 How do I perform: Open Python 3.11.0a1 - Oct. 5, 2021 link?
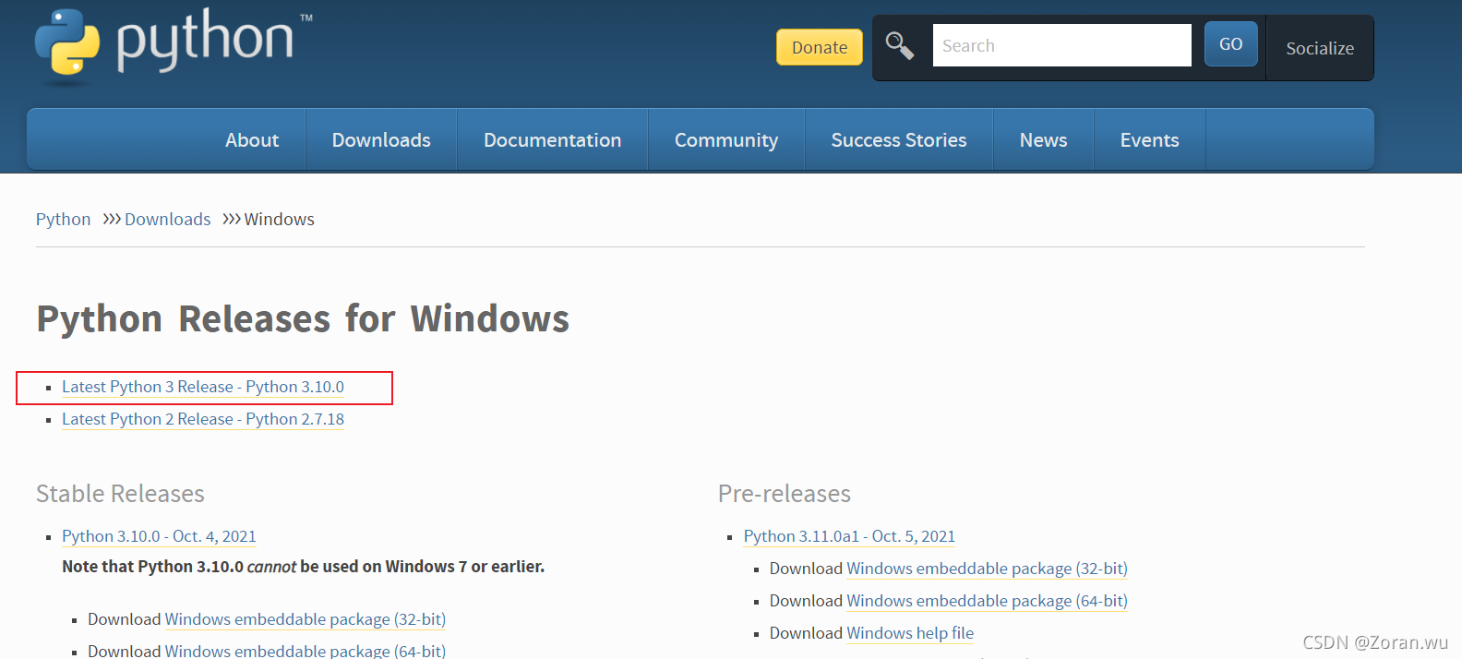pyautogui.click(x=849, y=536)
